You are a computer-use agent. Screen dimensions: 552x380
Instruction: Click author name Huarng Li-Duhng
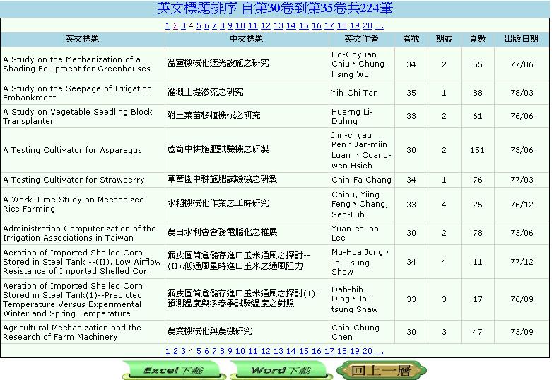[x=352, y=116]
